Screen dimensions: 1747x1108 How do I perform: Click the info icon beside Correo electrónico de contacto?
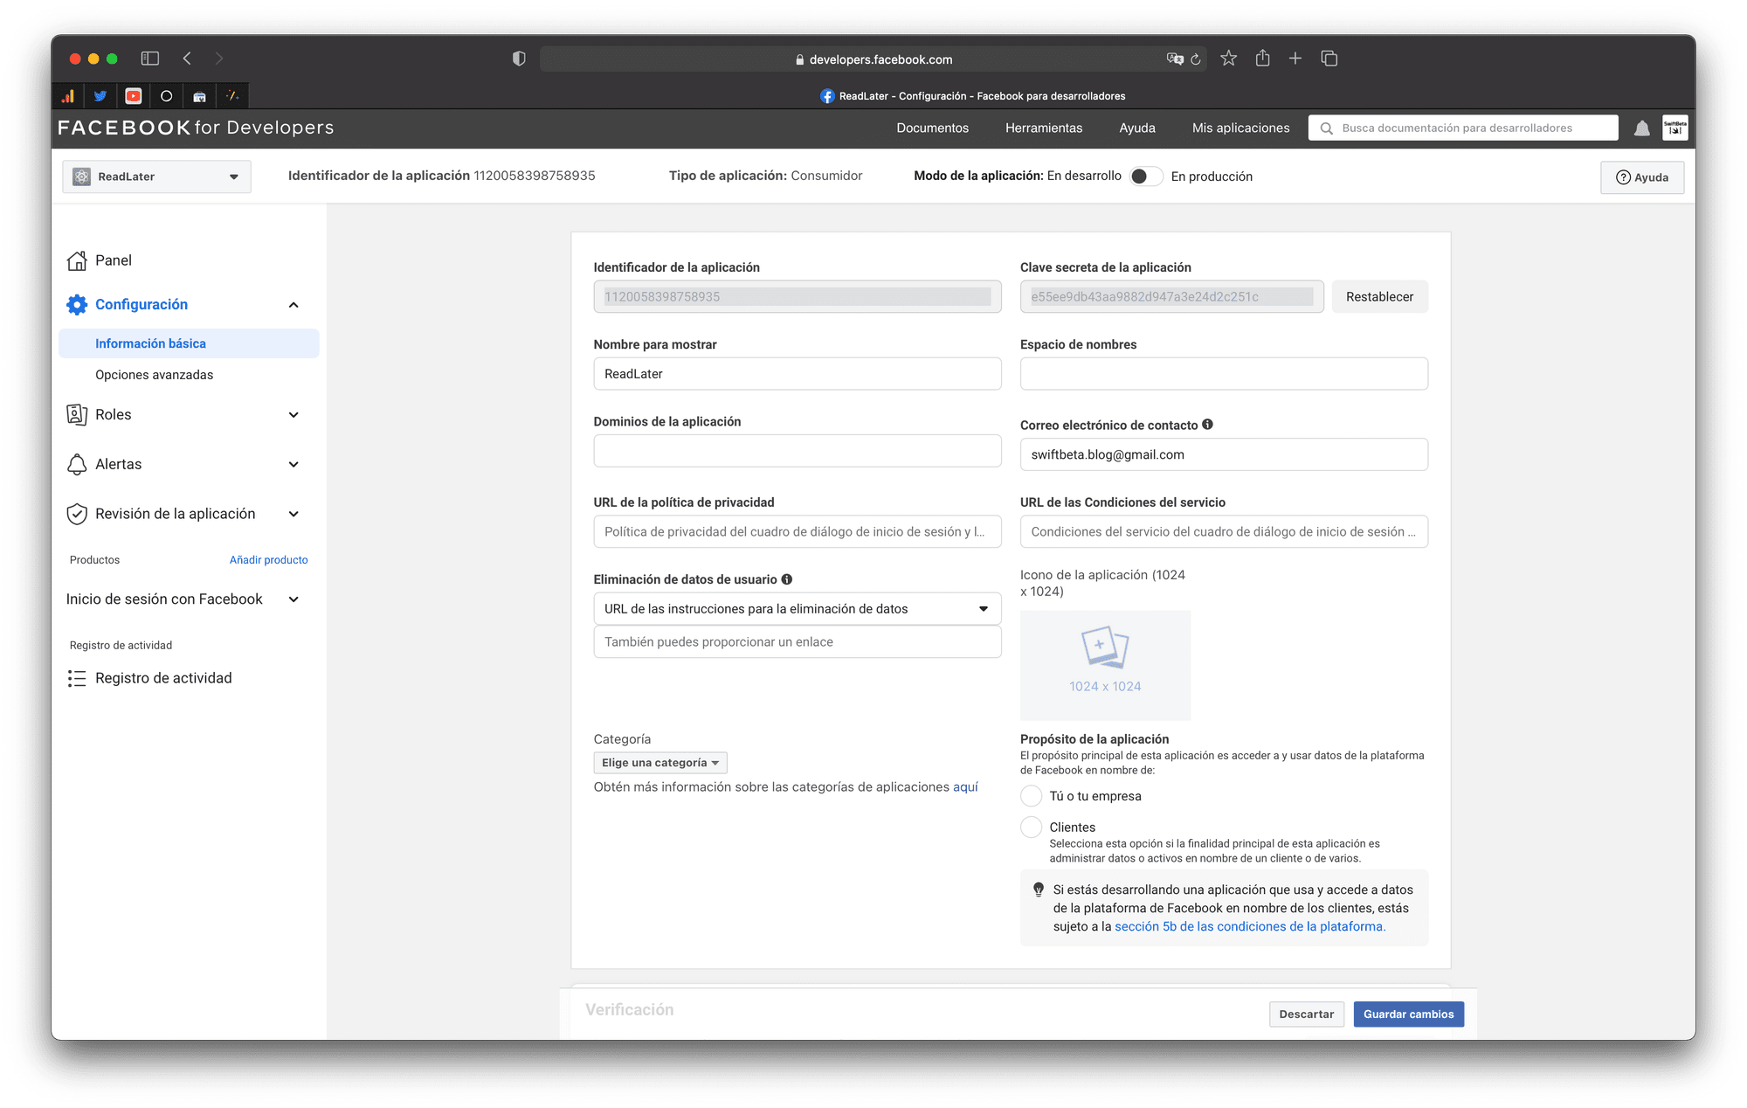(1207, 425)
